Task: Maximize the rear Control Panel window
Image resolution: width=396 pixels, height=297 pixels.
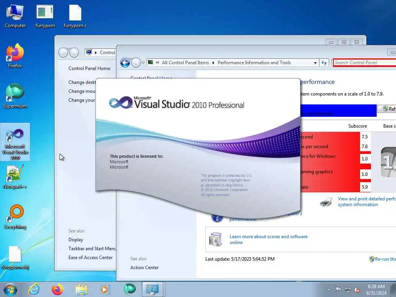Action: pos(344,42)
